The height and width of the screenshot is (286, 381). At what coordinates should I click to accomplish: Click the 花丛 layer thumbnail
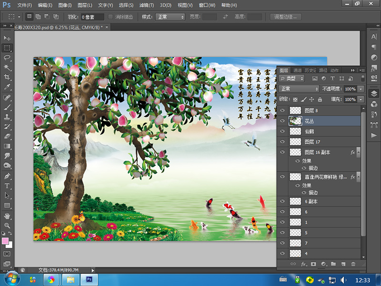coord(295,121)
